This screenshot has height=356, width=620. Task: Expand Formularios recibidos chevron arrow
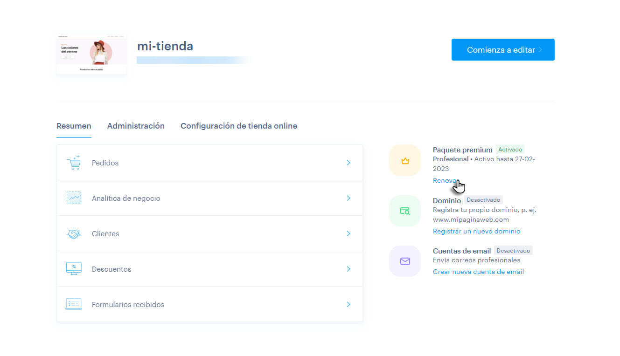click(x=348, y=304)
